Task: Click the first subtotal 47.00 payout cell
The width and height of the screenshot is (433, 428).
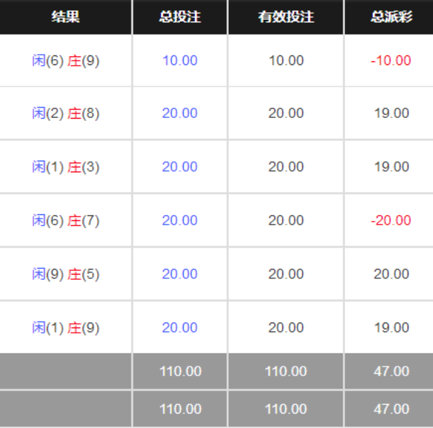Action: (x=391, y=371)
